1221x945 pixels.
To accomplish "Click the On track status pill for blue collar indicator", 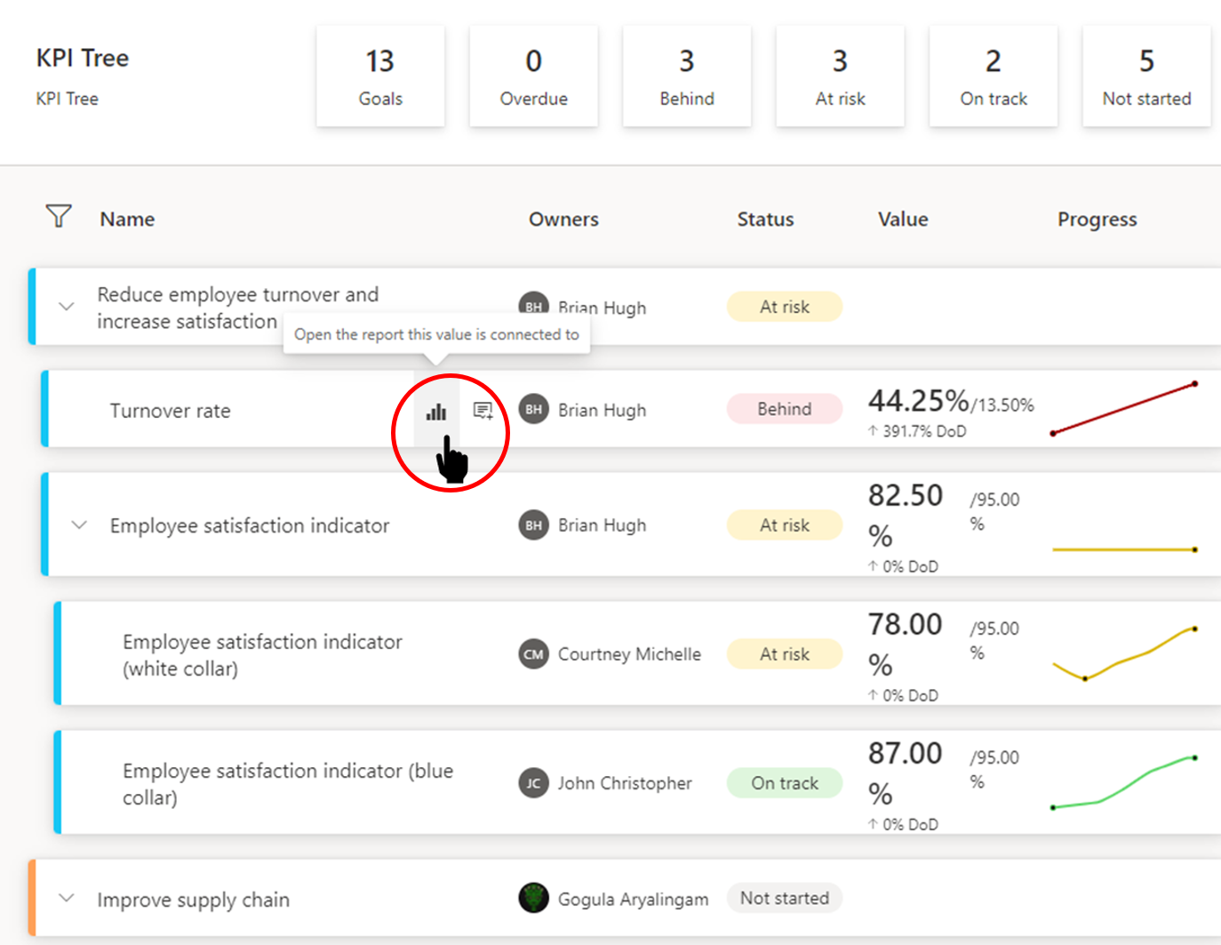I will 783,783.
